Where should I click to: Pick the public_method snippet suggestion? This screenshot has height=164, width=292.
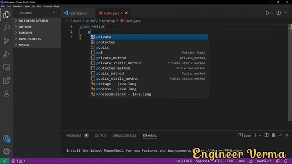click(x=149, y=73)
